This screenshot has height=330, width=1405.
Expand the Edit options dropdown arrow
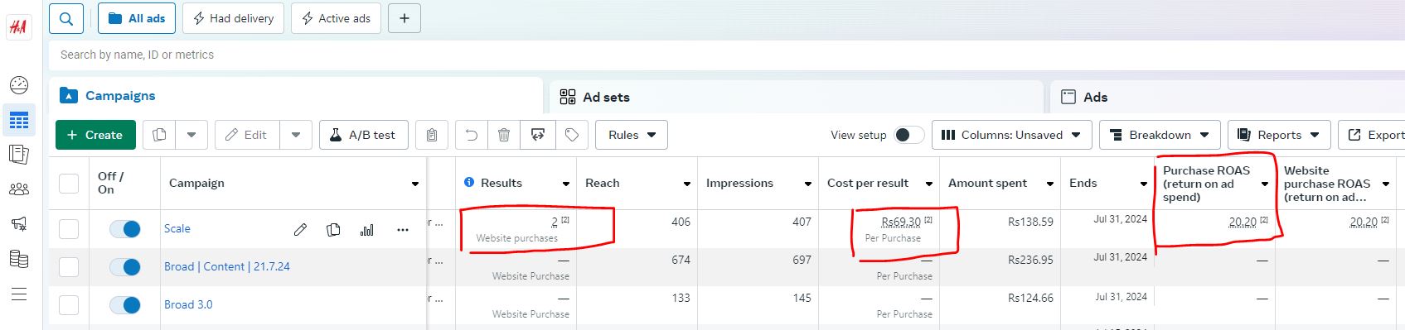(x=296, y=135)
